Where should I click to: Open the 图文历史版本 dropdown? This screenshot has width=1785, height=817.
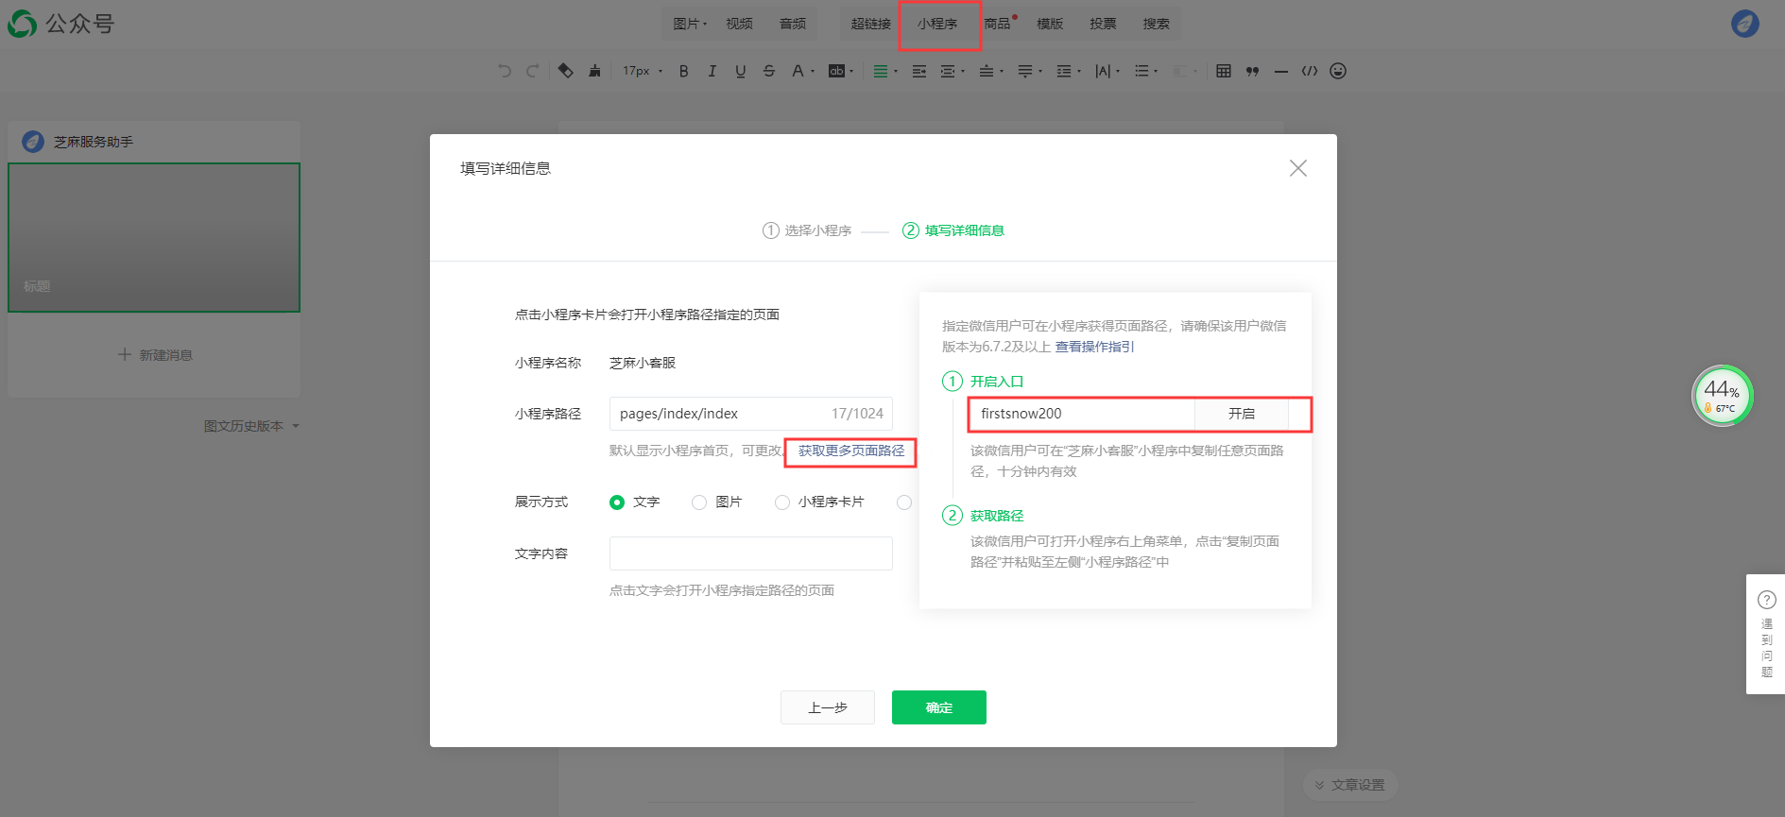(x=251, y=426)
